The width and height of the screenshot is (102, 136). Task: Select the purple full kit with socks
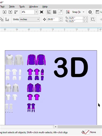coord(31,108)
